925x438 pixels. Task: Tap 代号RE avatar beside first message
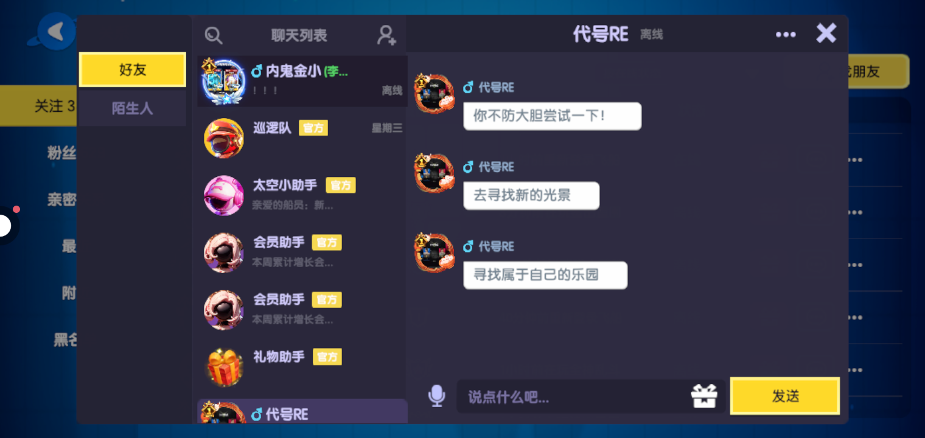(435, 93)
